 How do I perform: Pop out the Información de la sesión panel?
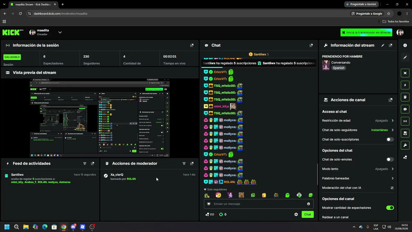(192, 45)
